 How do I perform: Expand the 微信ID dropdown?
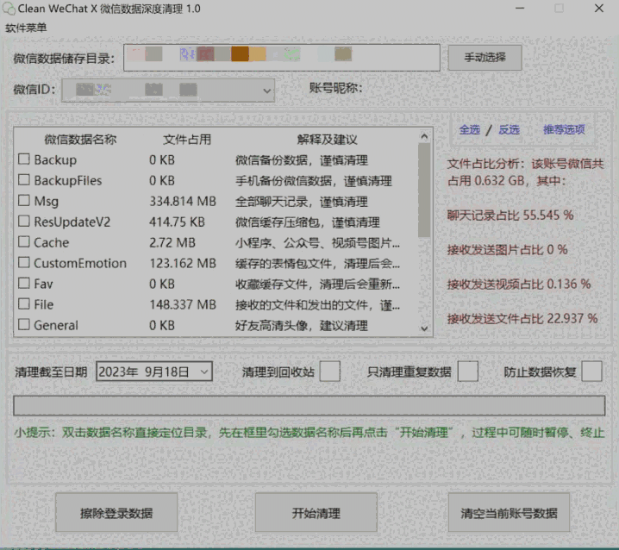(267, 91)
